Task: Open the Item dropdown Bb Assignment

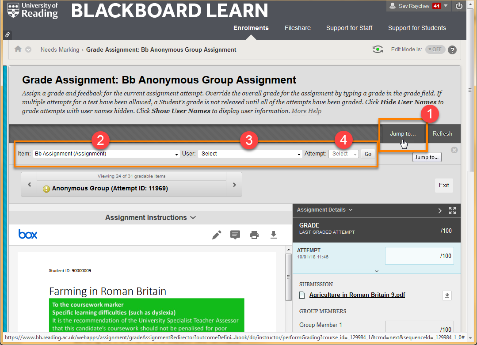Action: click(x=106, y=154)
